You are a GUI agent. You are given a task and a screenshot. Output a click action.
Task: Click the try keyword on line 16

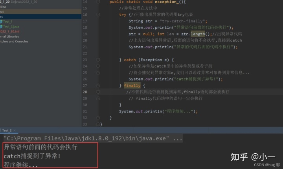click(x=123, y=15)
